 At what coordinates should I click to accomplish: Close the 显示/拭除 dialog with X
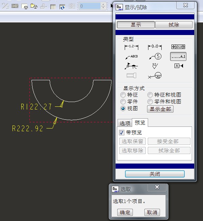click(185, 5)
